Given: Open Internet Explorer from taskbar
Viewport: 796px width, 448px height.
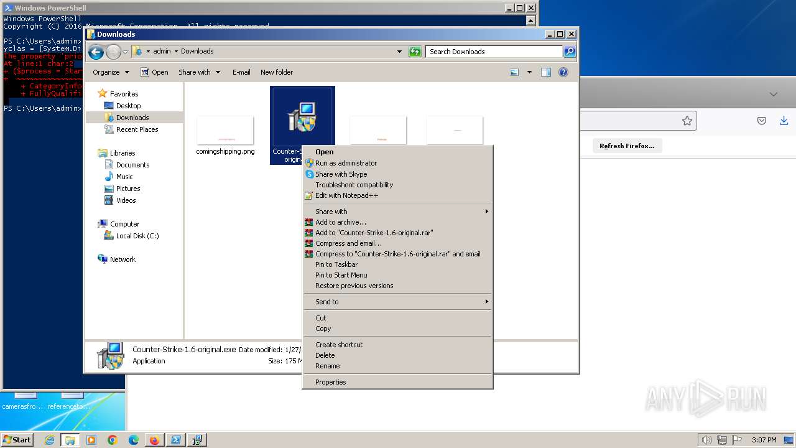Looking at the screenshot, I should pos(49,440).
